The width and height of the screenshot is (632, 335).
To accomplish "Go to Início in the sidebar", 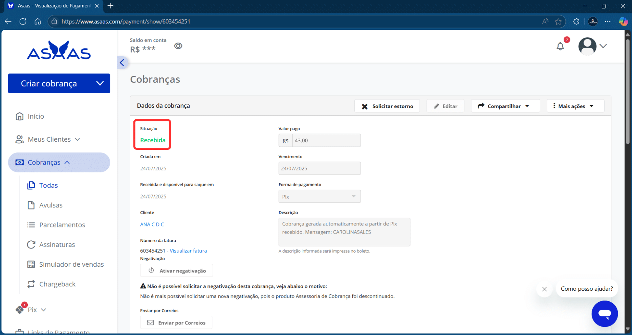I will (x=36, y=116).
